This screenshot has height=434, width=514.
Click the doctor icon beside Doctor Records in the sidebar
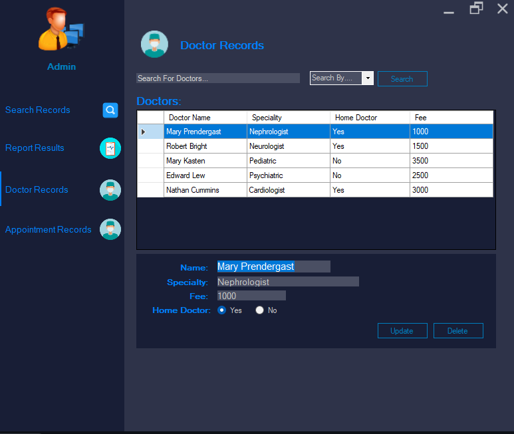pos(110,190)
